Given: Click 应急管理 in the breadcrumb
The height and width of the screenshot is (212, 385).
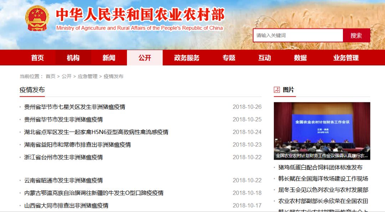Looking at the screenshot, I should tap(87, 76).
